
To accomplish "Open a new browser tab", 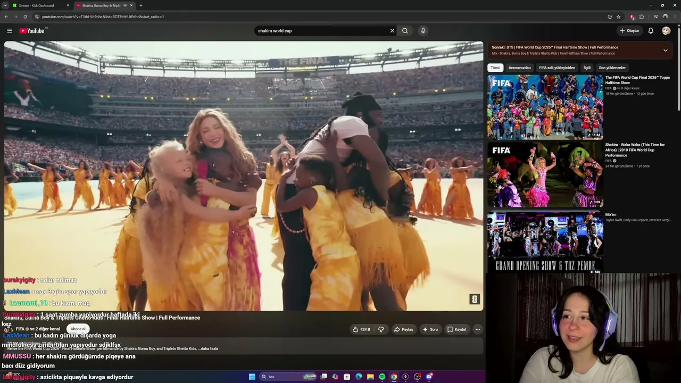I will pyautogui.click(x=140, y=5).
